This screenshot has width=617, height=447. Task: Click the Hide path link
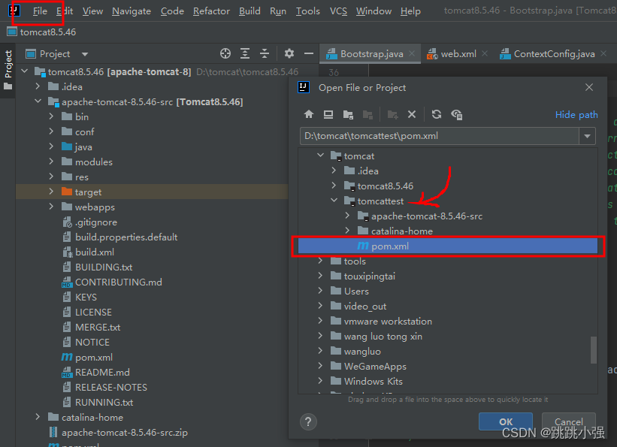[576, 114]
